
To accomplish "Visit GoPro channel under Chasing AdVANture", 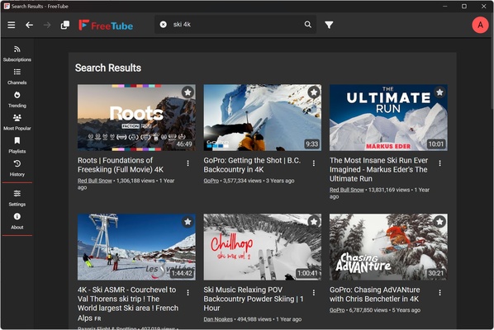I will point(337,310).
